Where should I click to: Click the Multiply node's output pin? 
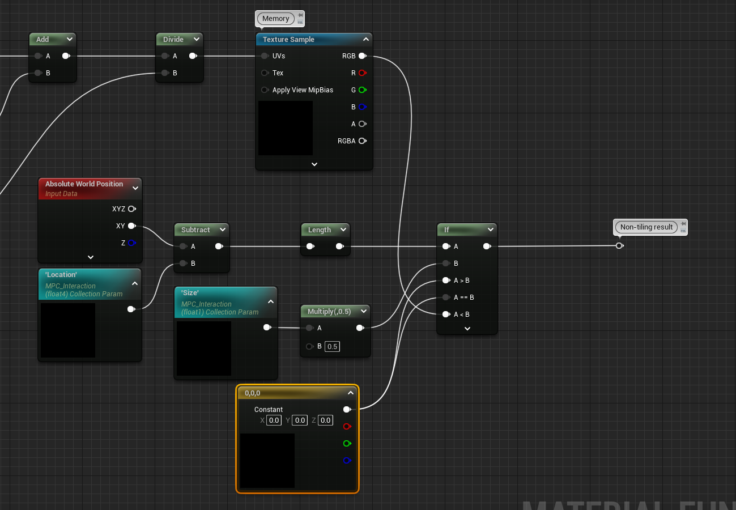(359, 327)
